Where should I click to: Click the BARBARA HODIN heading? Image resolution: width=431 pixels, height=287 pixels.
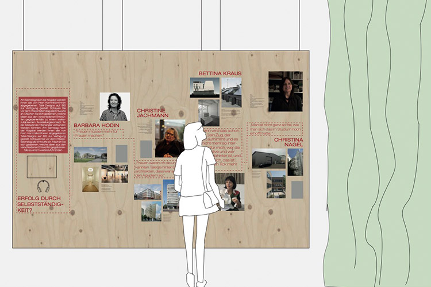pyautogui.click(x=96, y=125)
